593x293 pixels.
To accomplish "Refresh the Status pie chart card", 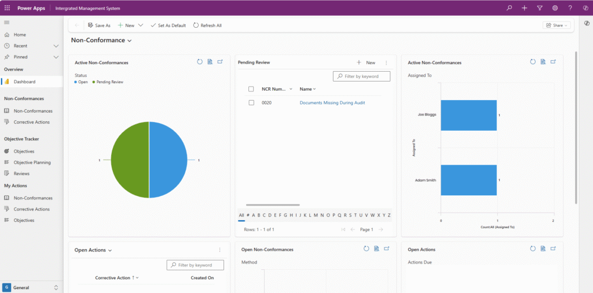I will click(x=200, y=62).
